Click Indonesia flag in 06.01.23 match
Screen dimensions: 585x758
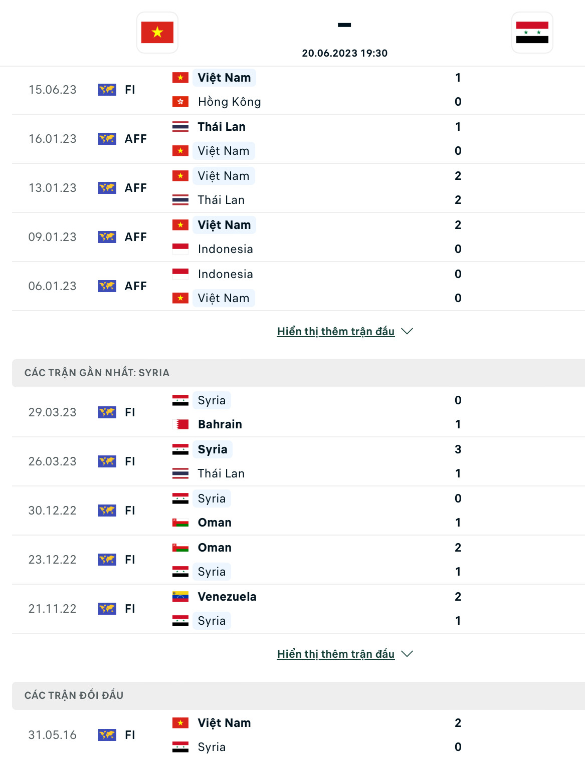tap(180, 274)
